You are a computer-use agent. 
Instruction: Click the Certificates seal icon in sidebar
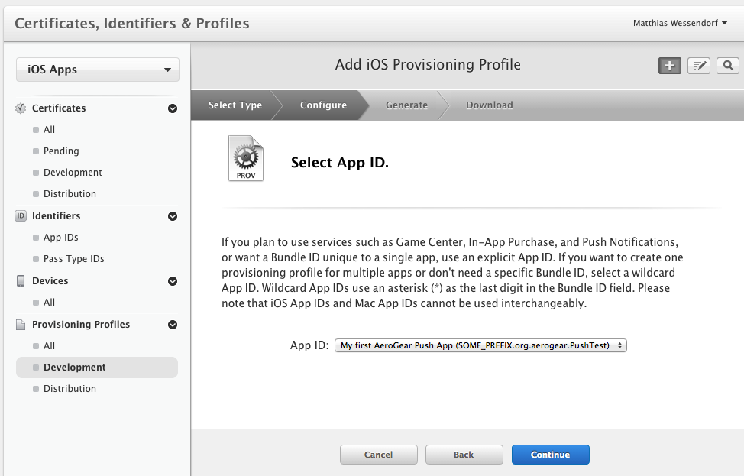point(19,108)
